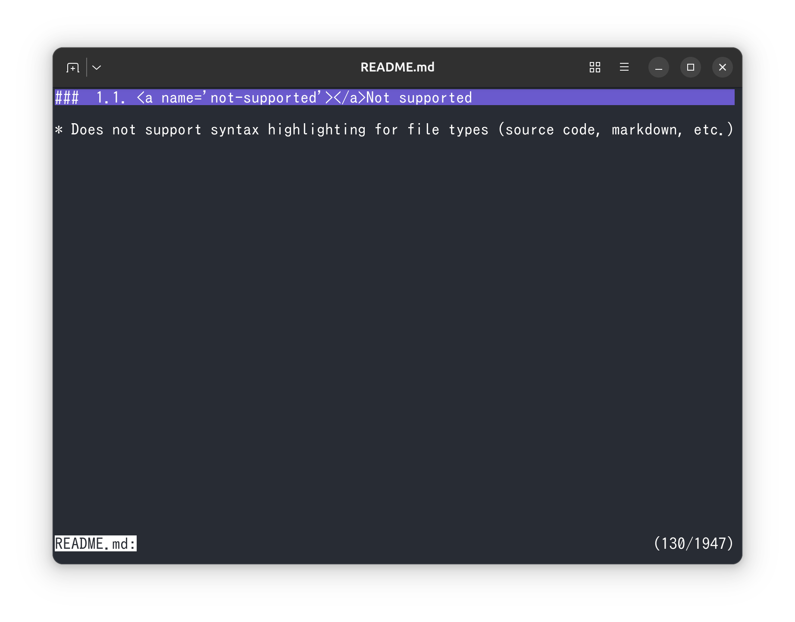Close the README.md terminal window

tap(722, 68)
